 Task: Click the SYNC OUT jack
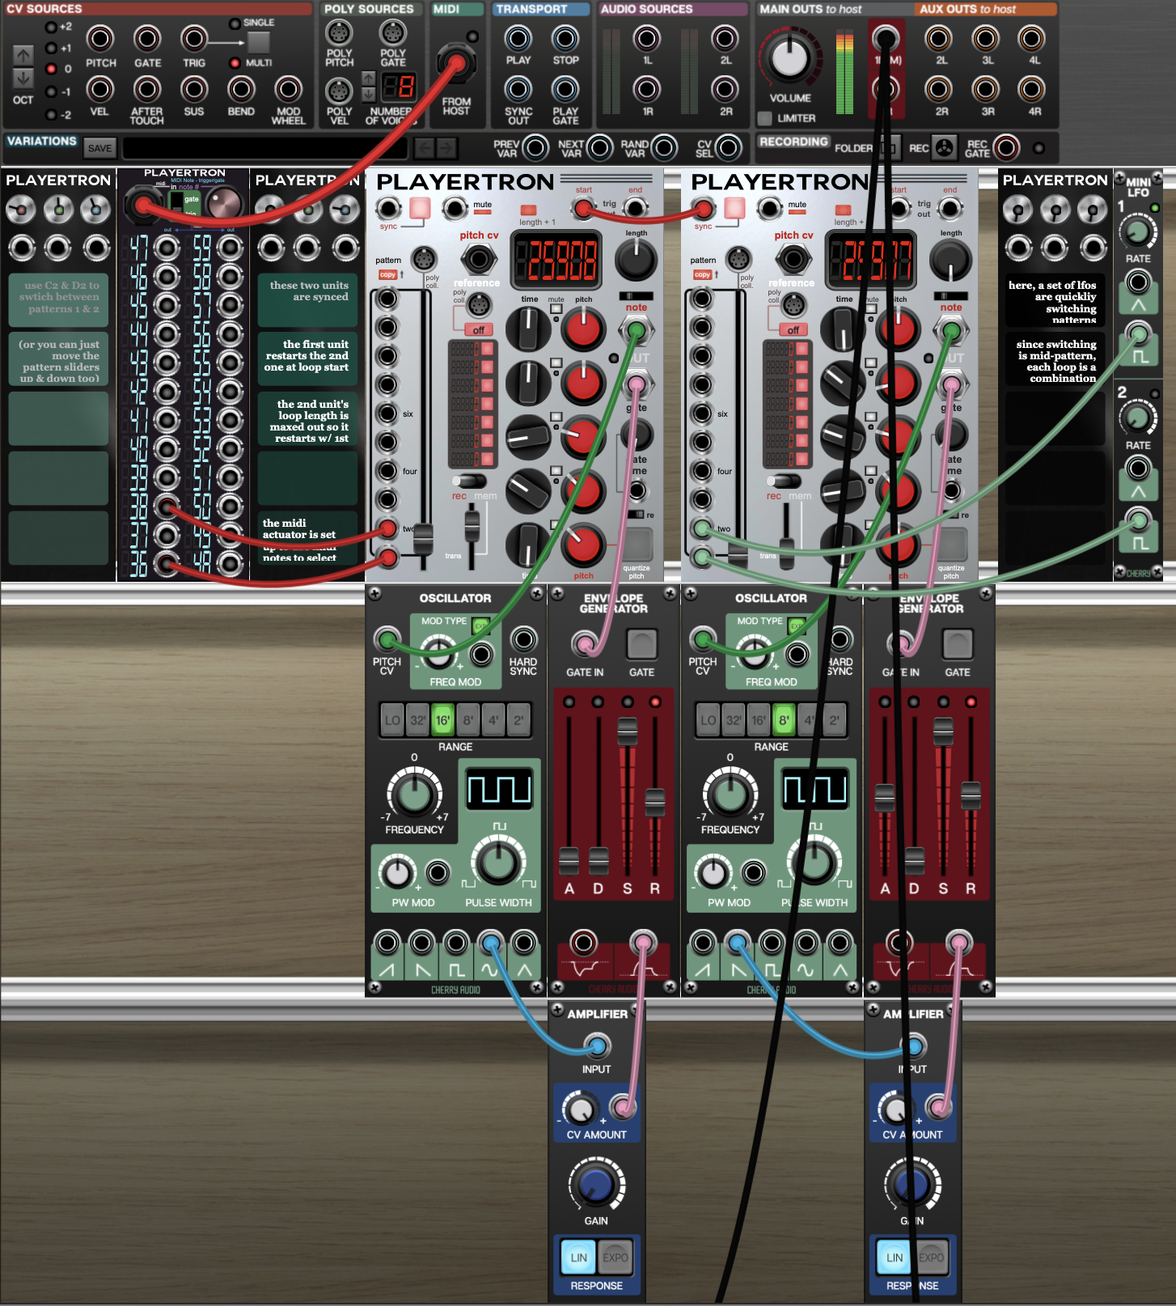(x=518, y=89)
